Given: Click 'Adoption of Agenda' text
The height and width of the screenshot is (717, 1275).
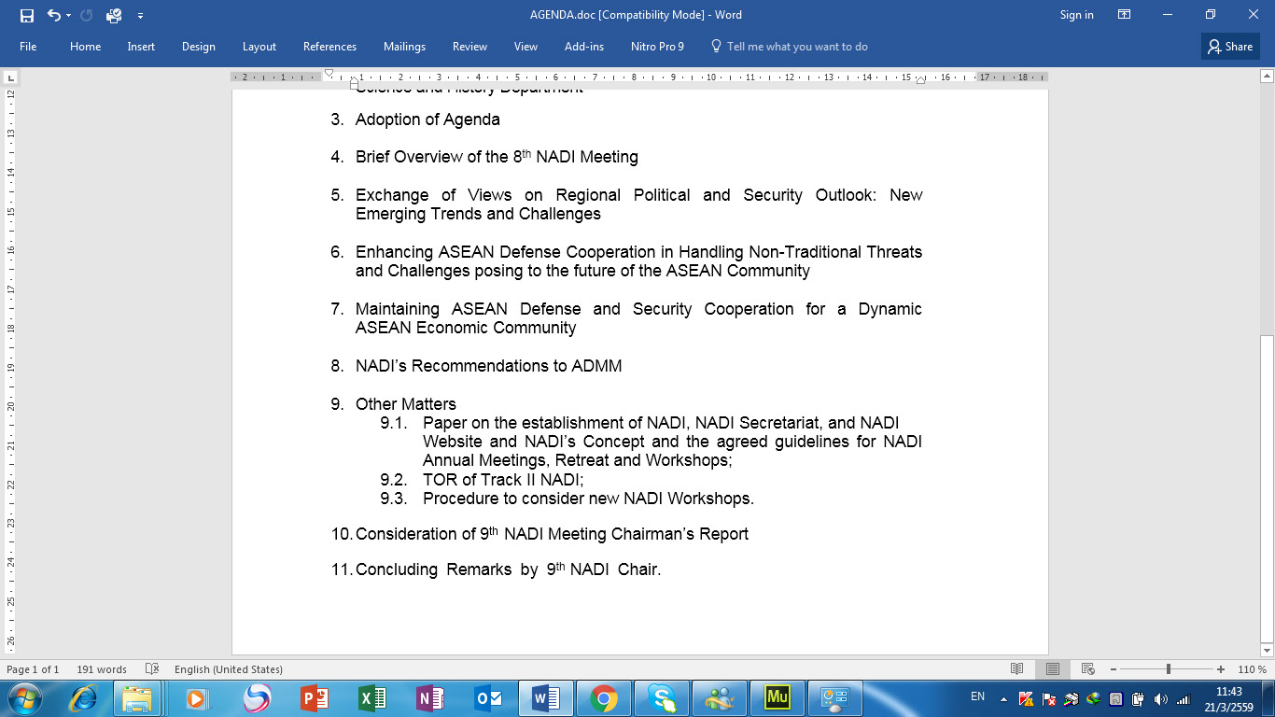Looking at the screenshot, I should [x=427, y=119].
